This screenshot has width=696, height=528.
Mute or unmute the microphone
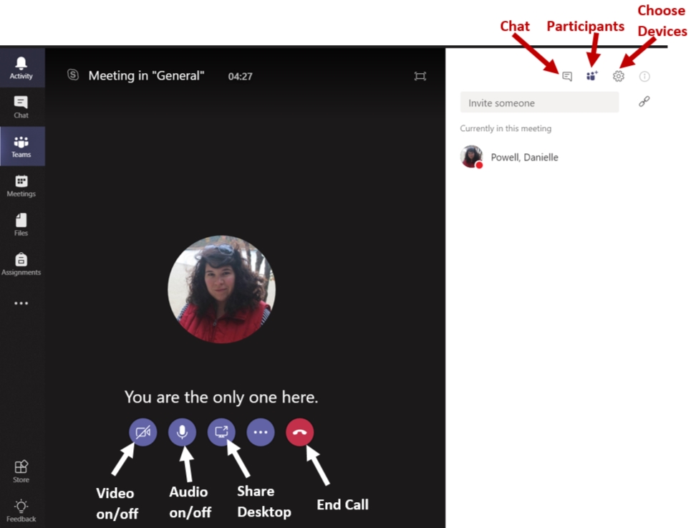point(182,432)
